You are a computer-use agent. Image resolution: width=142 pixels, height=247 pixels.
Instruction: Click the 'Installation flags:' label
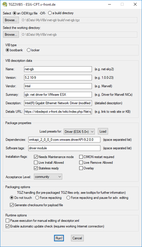[x=17, y=157]
